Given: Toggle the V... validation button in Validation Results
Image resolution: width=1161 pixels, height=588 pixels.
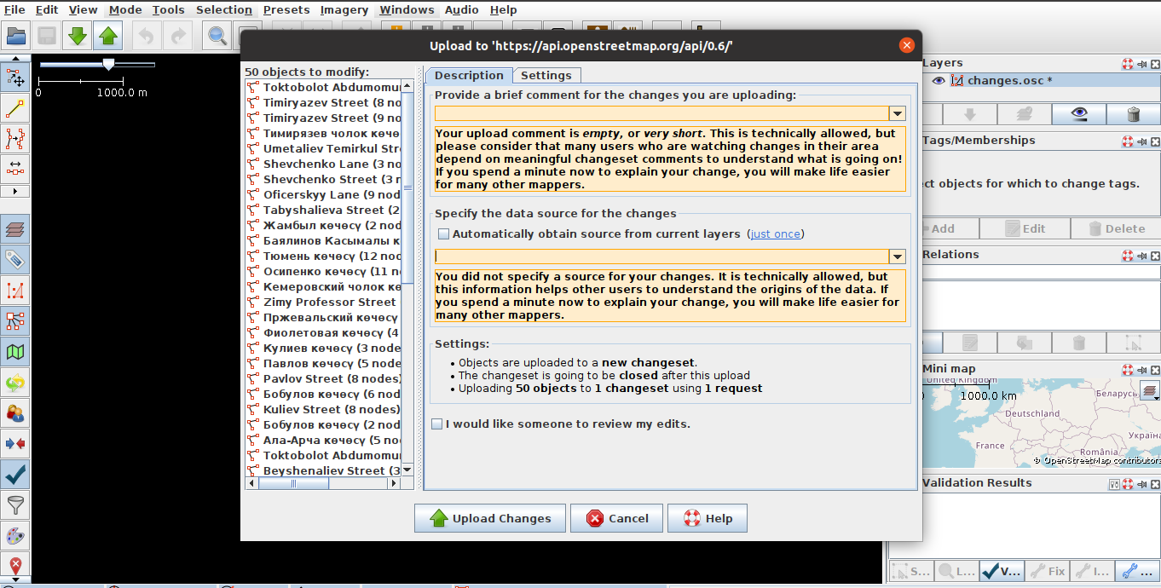Looking at the screenshot, I should pos(1002,570).
